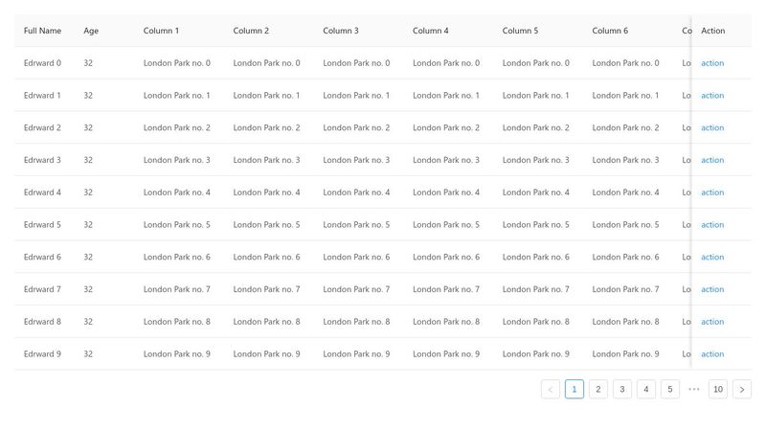Open action for Edrward 3 row
This screenshot has width=766, height=431.
pos(712,160)
